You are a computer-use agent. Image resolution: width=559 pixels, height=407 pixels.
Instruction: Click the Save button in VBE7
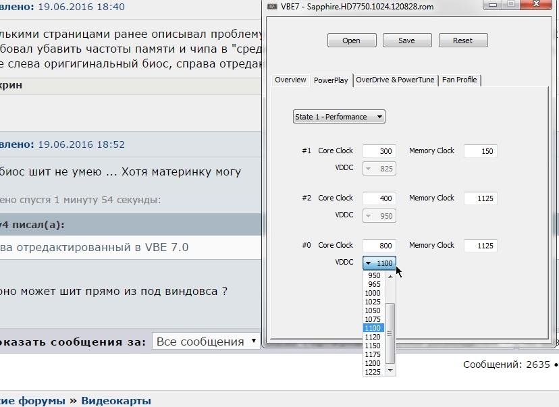407,40
